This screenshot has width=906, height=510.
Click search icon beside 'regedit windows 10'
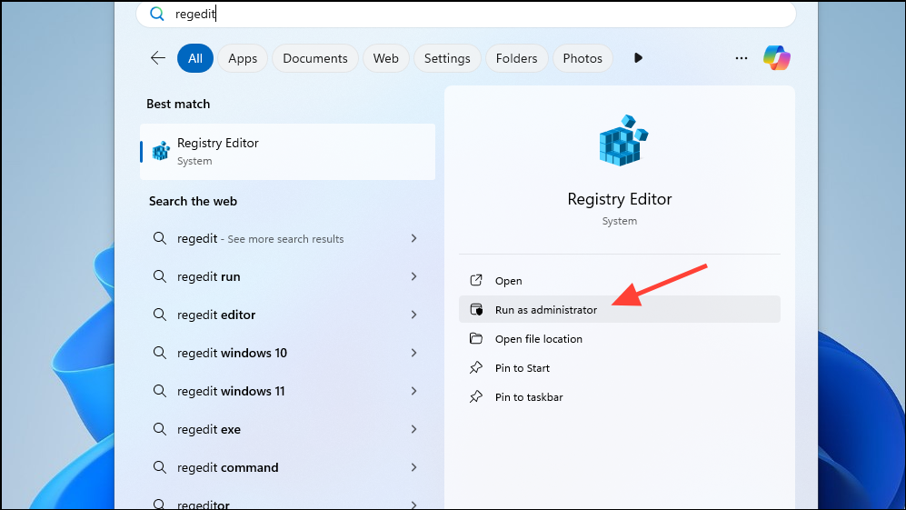[159, 353]
